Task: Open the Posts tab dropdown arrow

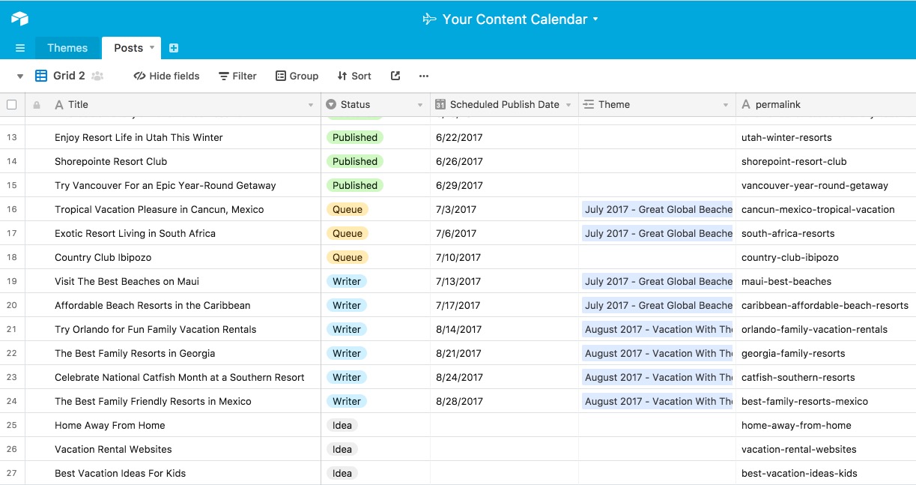Action: pyautogui.click(x=152, y=47)
